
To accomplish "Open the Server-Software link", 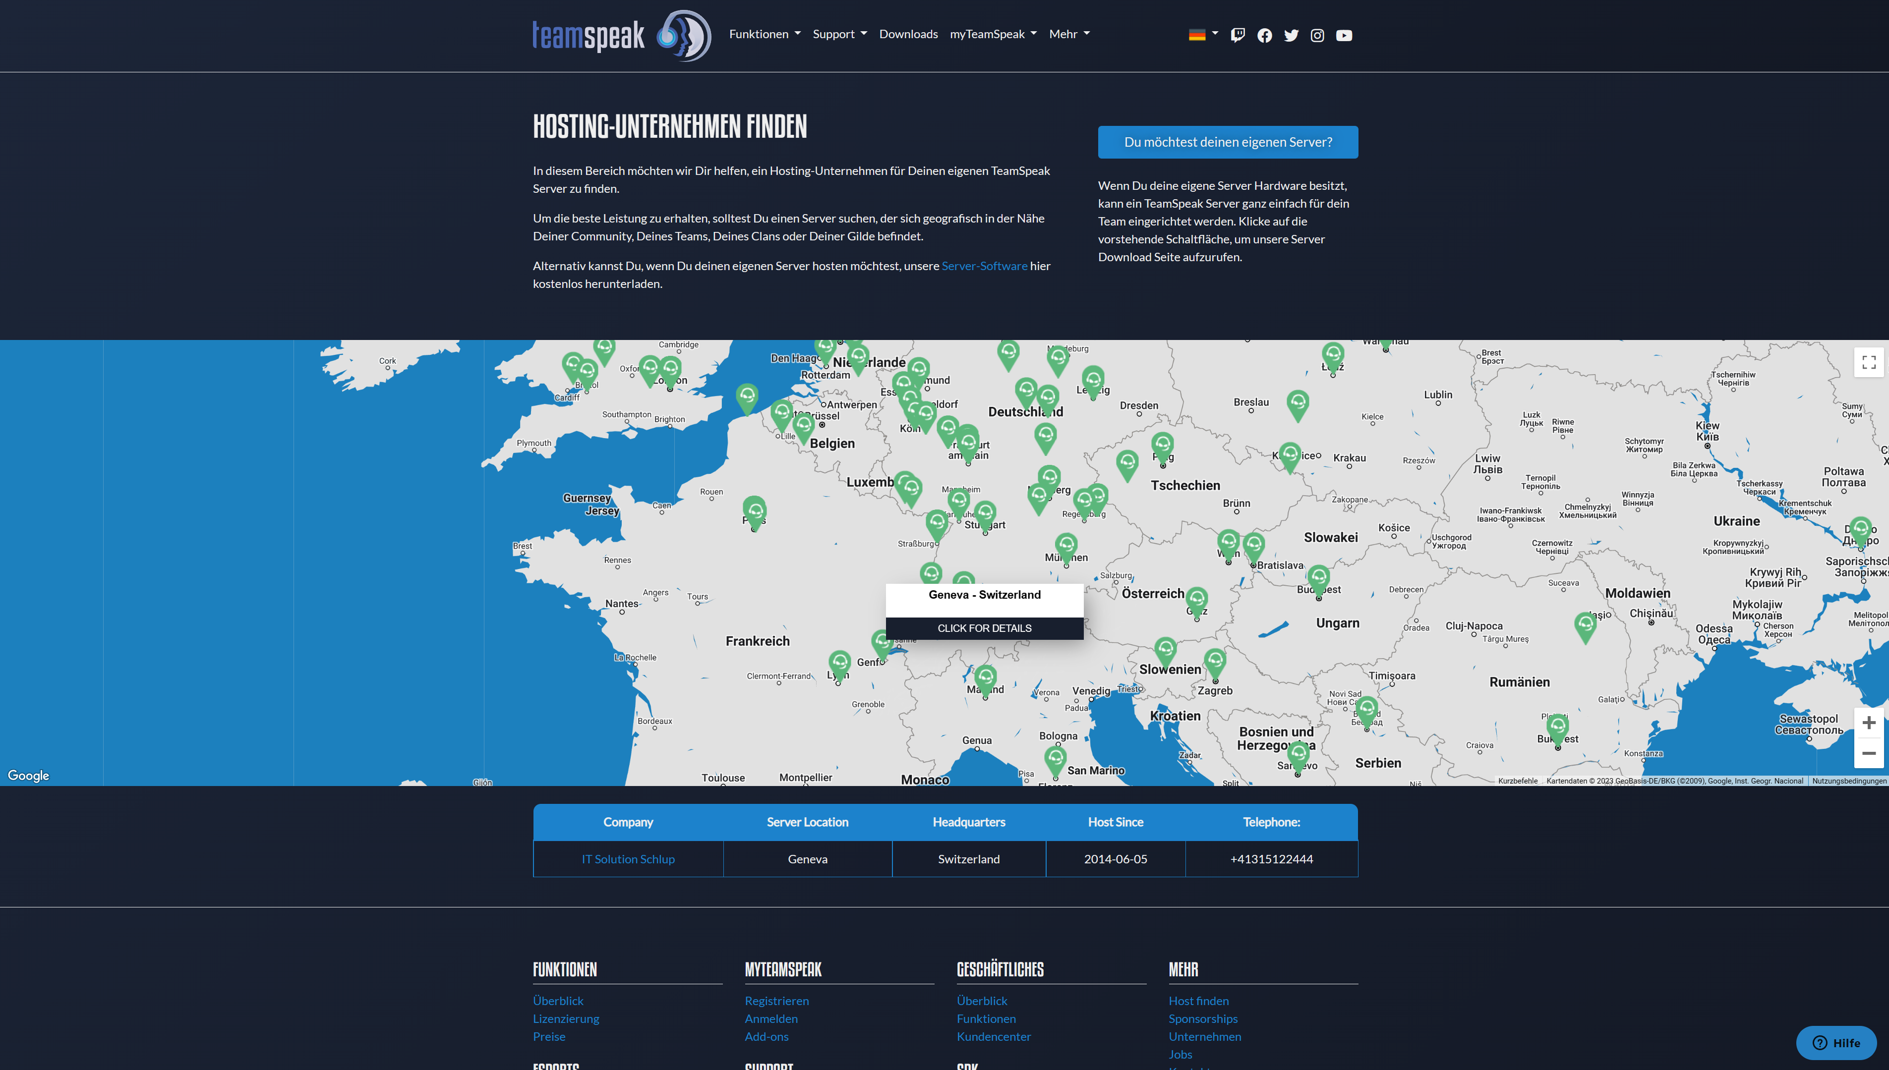I will [x=984, y=266].
